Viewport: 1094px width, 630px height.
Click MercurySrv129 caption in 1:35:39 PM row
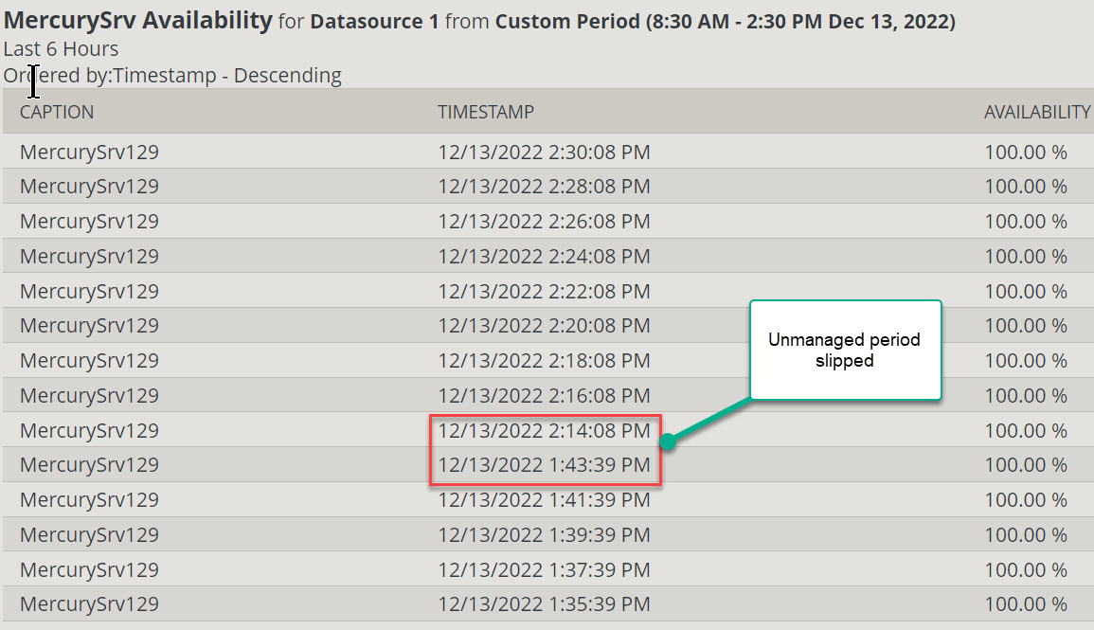click(89, 603)
